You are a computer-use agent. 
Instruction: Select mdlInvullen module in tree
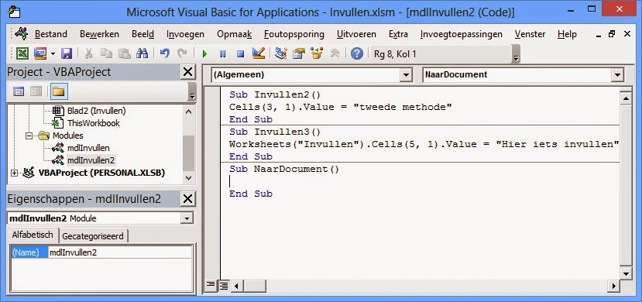(x=88, y=148)
